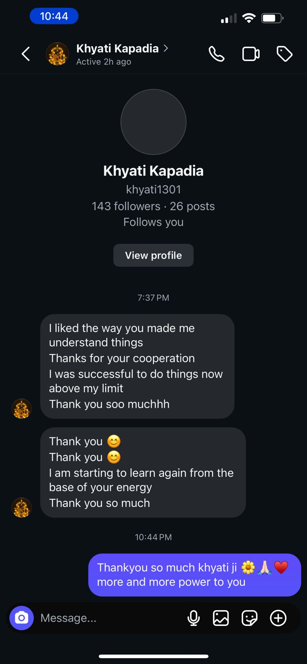307x664 pixels.
Task: Start a video call with Khyati
Action: (251, 54)
